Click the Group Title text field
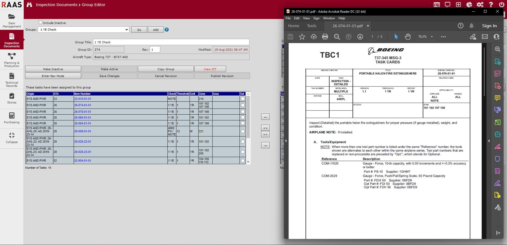This screenshot has height=245, width=507. 171,42
